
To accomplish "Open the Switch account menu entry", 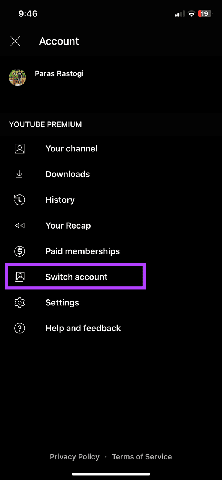I will coord(76,277).
